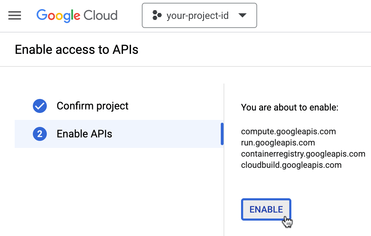Click the blue active-step indicator bar
Screen dimensions: 371x236
tap(222, 134)
